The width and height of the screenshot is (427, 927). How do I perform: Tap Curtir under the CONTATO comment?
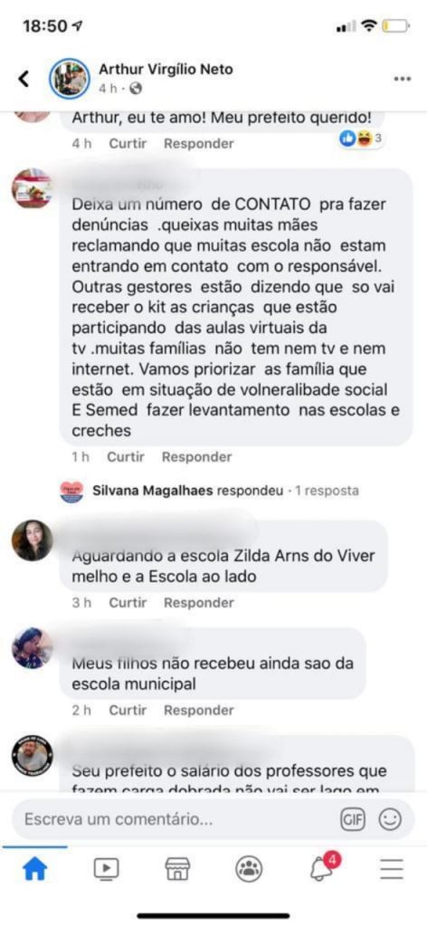tap(126, 457)
